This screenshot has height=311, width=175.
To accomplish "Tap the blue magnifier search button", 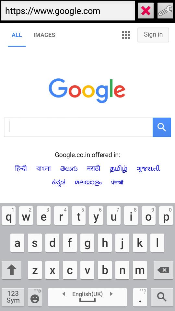I will (x=162, y=127).
